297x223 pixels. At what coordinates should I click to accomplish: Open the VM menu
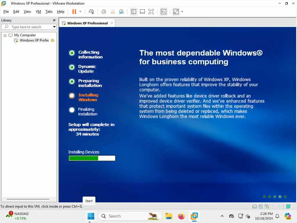pos(38,12)
